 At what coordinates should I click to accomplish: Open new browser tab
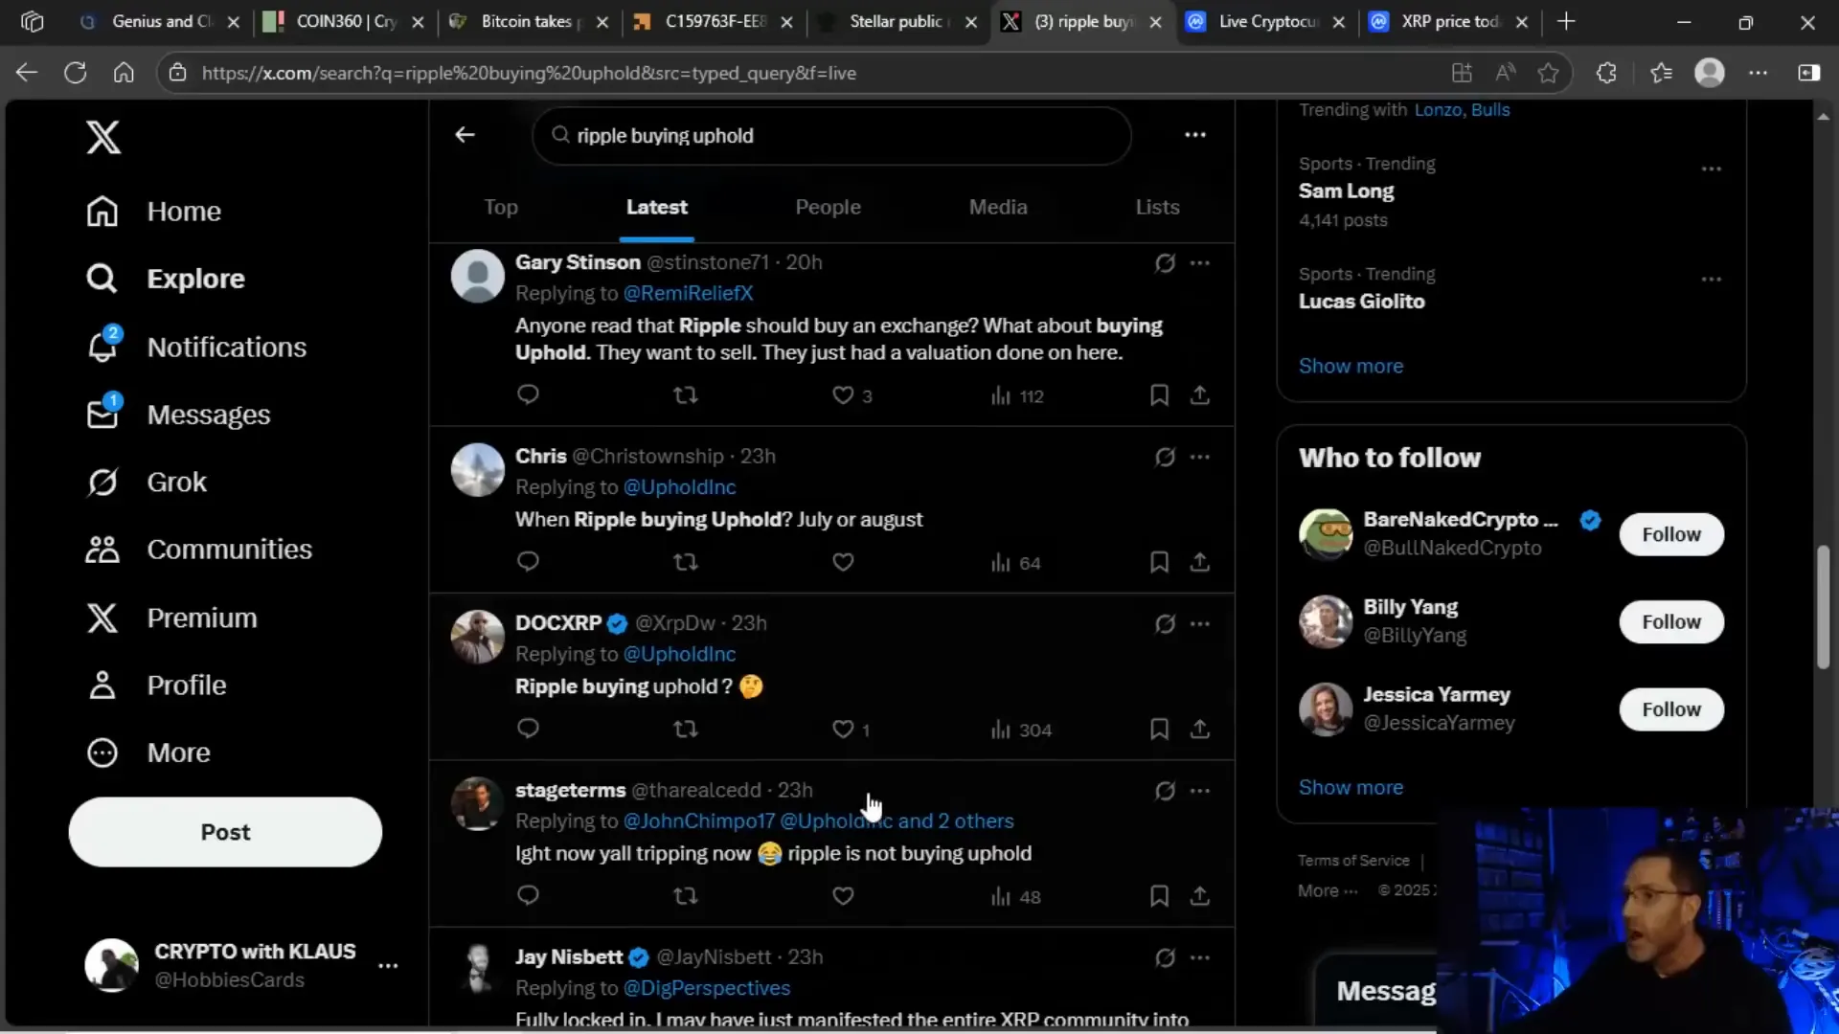click(1566, 21)
